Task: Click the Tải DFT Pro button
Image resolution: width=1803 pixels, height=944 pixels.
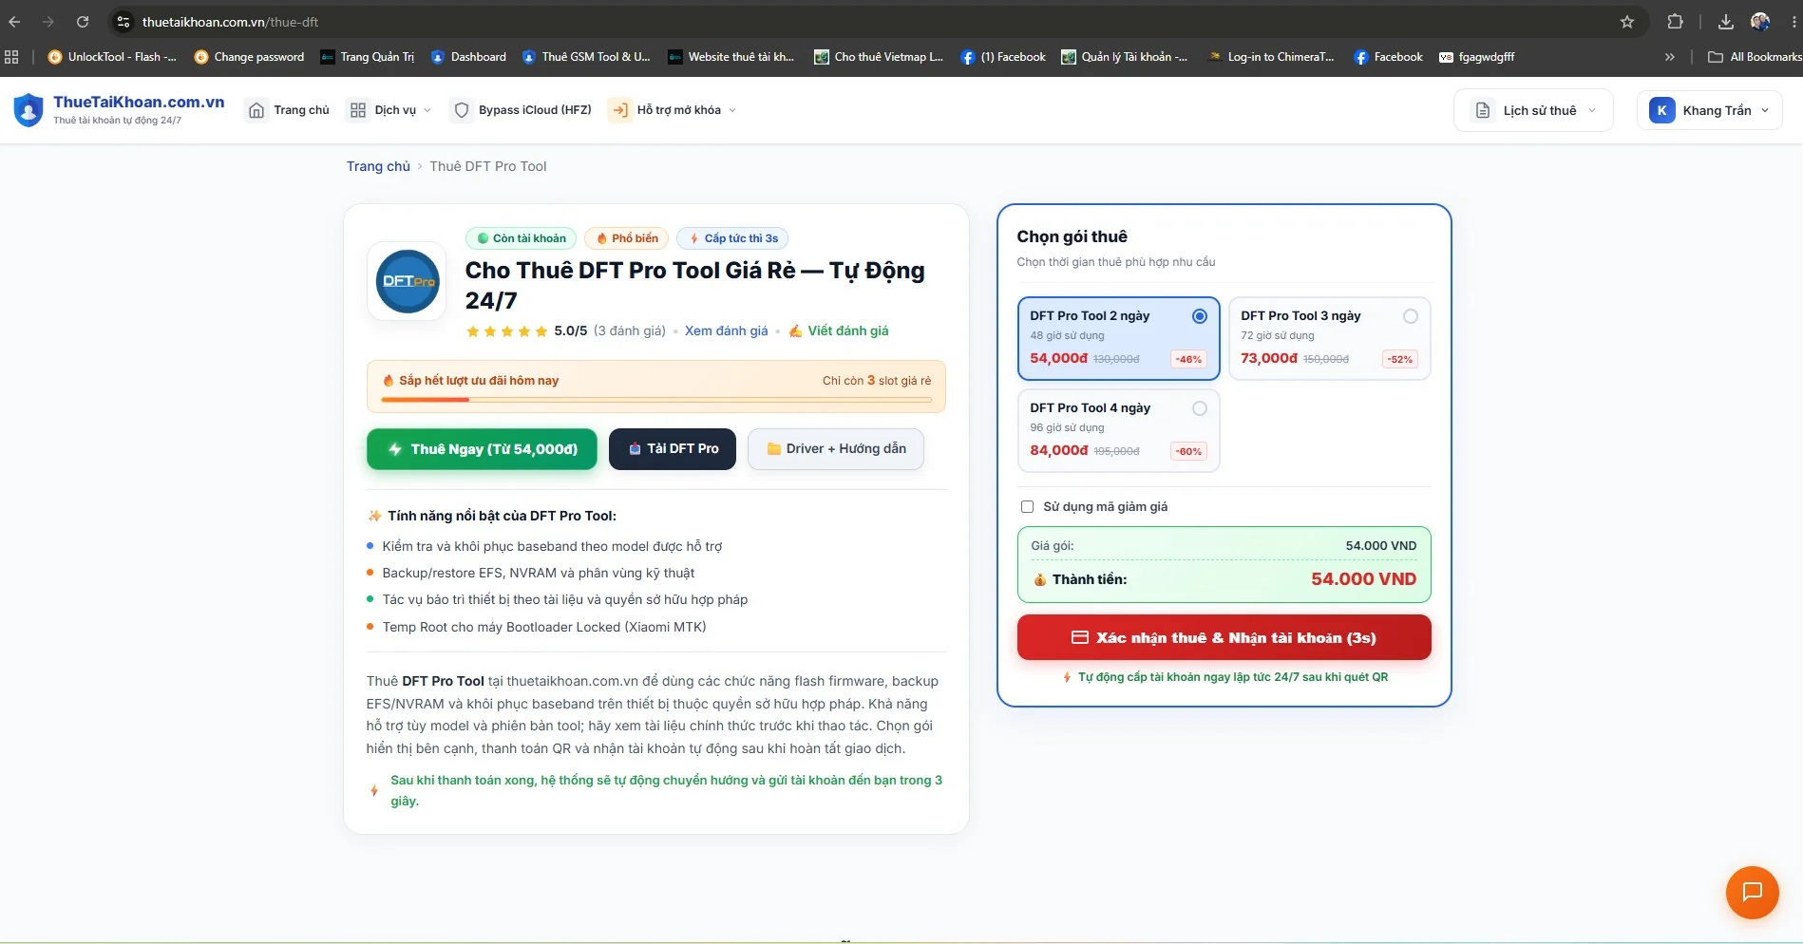Action: pos(673,449)
